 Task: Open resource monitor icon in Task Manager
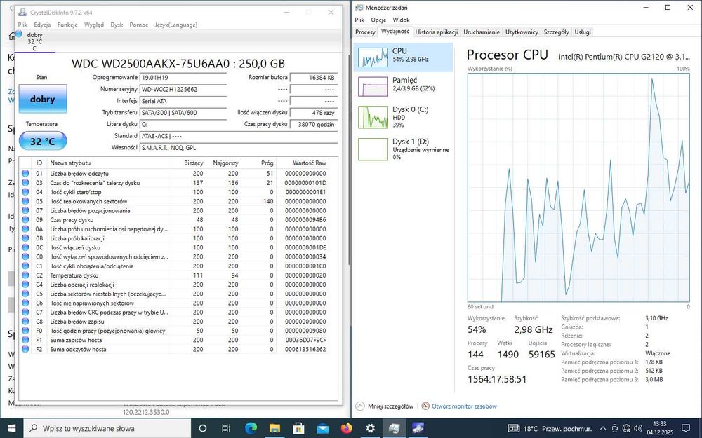[425, 406]
